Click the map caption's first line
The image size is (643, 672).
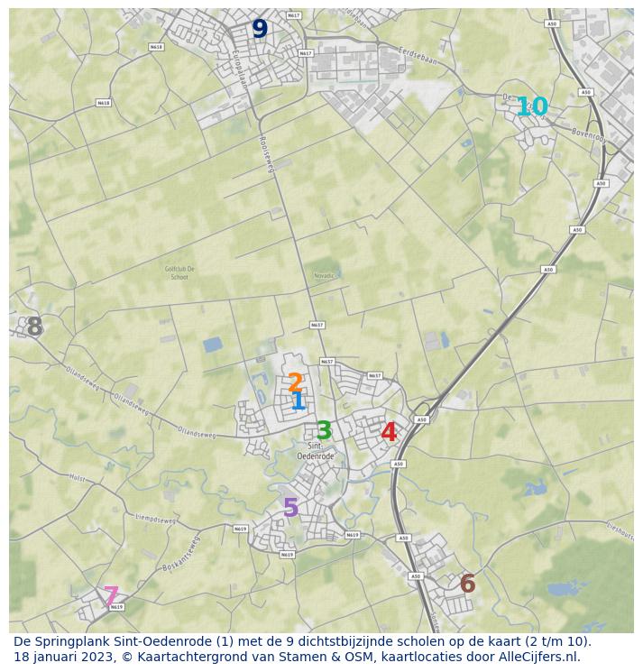[x=302, y=641]
